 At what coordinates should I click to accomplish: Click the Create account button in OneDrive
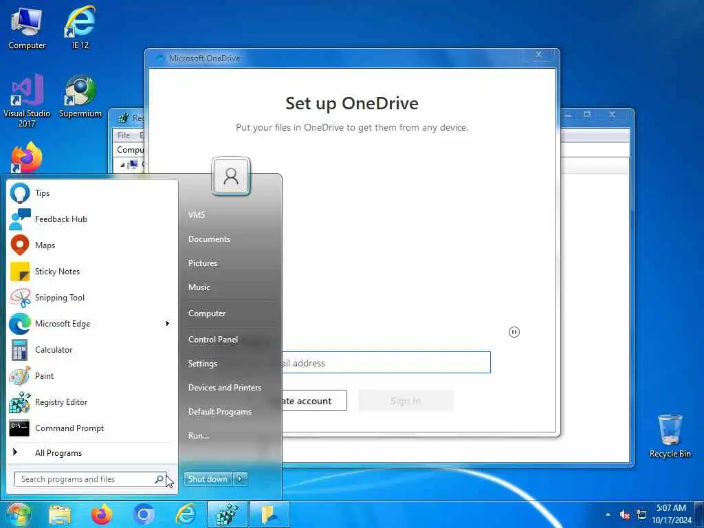[314, 401]
